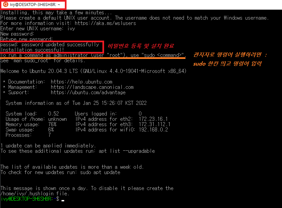Image resolution: width=282 pixels, height=208 pixels.
Task: Click the wifi0 IPv4 address 192.168.0.2
Action: point(153,130)
